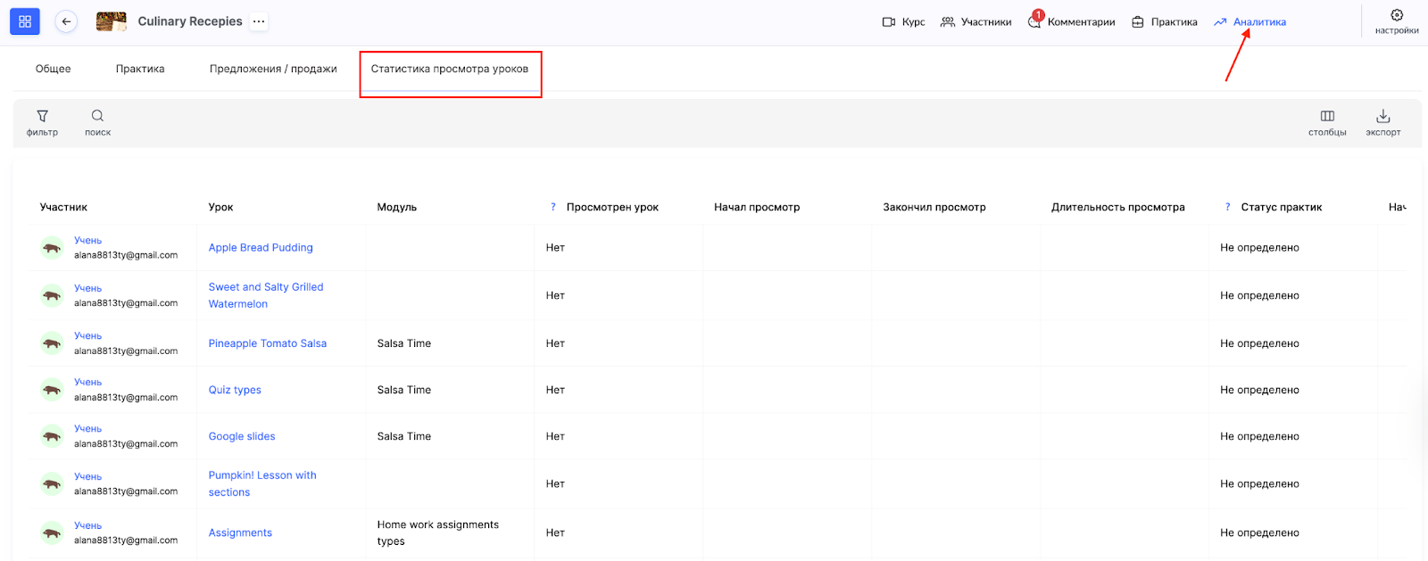Click the back arrow button
Viewport: 1428px width, 561px height.
(66, 21)
